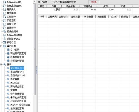Click the 历史资金流水 magnifier icon

coord(8,86)
